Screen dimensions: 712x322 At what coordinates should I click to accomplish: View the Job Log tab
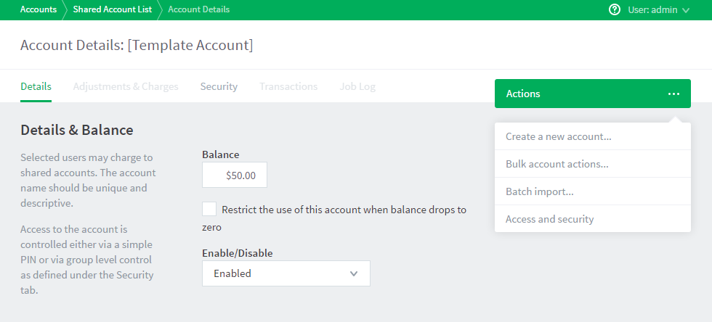(x=357, y=86)
